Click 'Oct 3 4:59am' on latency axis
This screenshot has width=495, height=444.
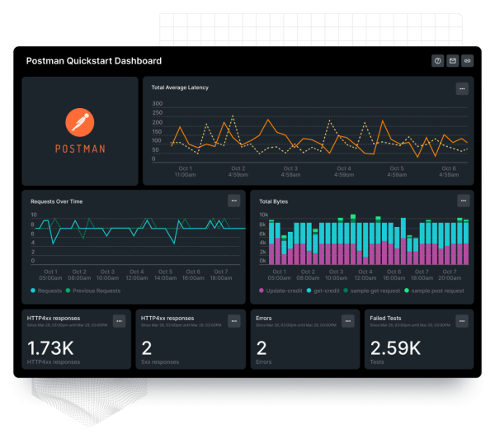click(290, 172)
